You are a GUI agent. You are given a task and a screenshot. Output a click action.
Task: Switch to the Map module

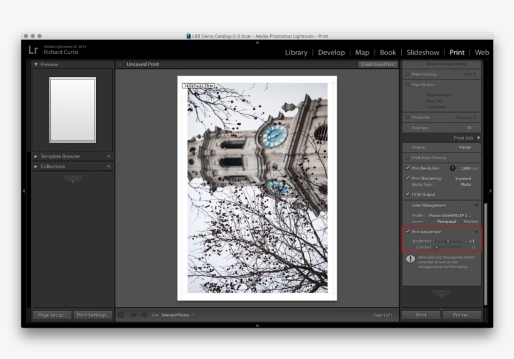coord(362,53)
